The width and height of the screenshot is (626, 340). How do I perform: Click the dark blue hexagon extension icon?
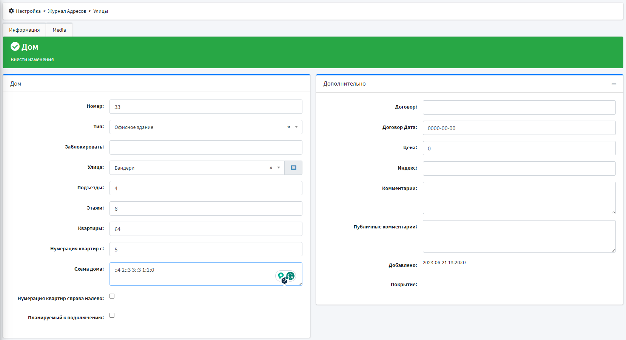pyautogui.click(x=284, y=281)
